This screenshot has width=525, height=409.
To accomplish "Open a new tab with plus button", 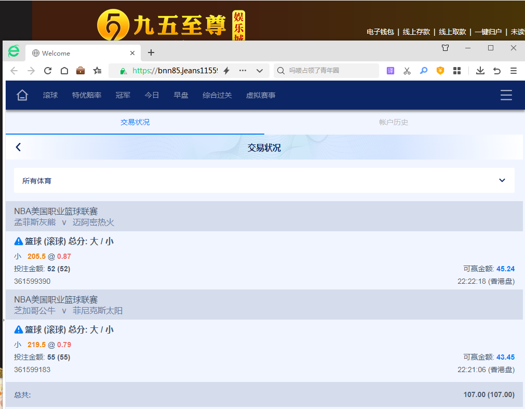I will (x=151, y=52).
